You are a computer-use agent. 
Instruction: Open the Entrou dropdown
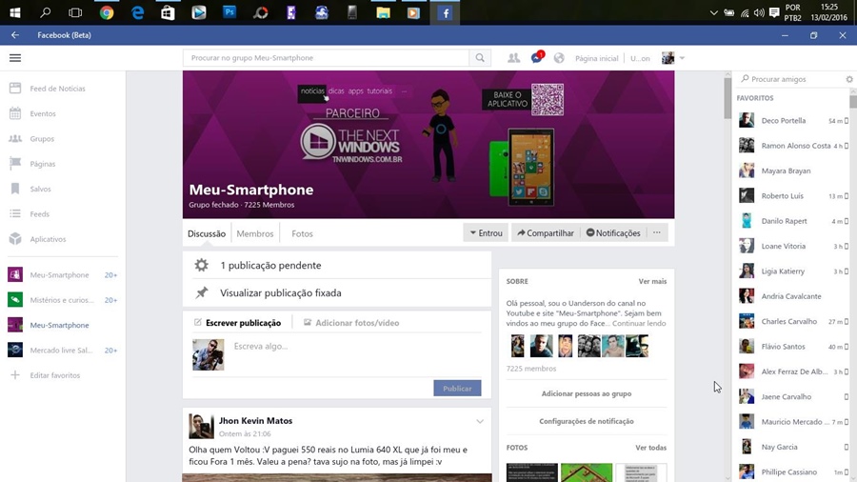486,232
